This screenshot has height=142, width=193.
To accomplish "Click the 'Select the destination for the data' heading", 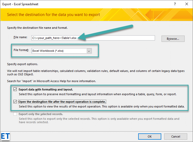I will (x=53, y=15).
